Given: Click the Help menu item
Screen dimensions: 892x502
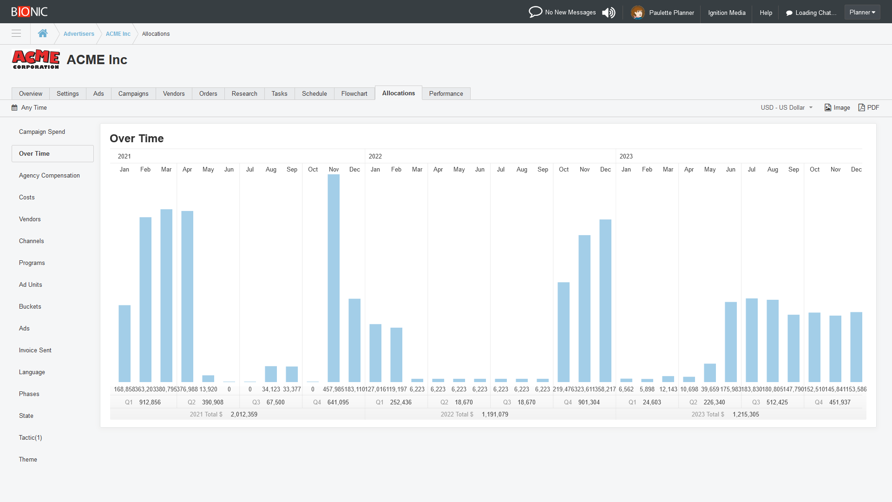Looking at the screenshot, I should coord(766,13).
